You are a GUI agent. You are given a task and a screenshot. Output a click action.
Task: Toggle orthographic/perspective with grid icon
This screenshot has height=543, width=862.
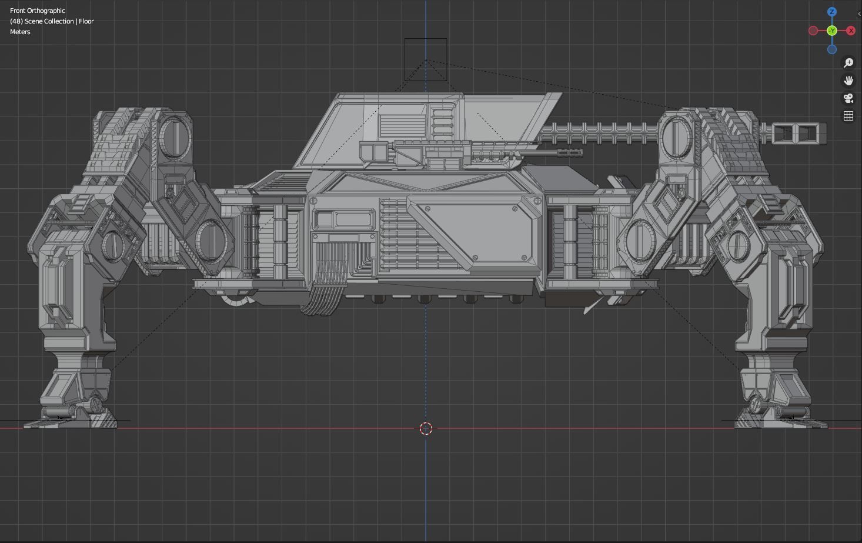click(848, 116)
